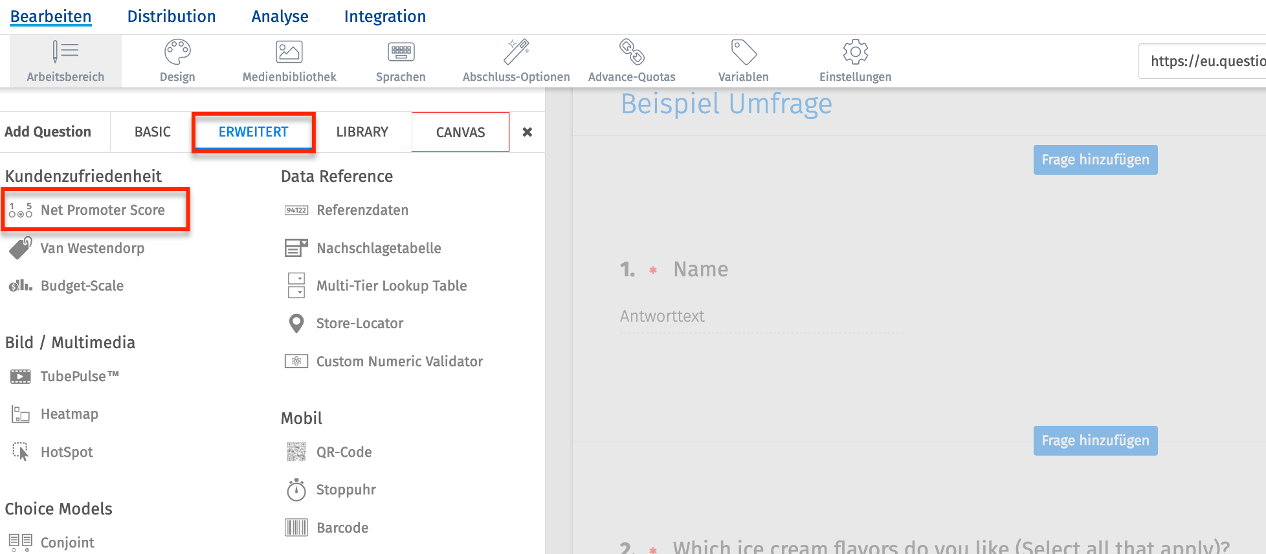This screenshot has height=554, width=1266.
Task: Open the Analyse menu
Action: click(x=280, y=17)
